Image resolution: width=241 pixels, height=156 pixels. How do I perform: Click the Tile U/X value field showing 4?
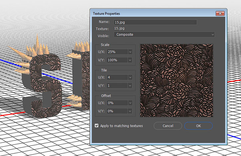coord(117,77)
